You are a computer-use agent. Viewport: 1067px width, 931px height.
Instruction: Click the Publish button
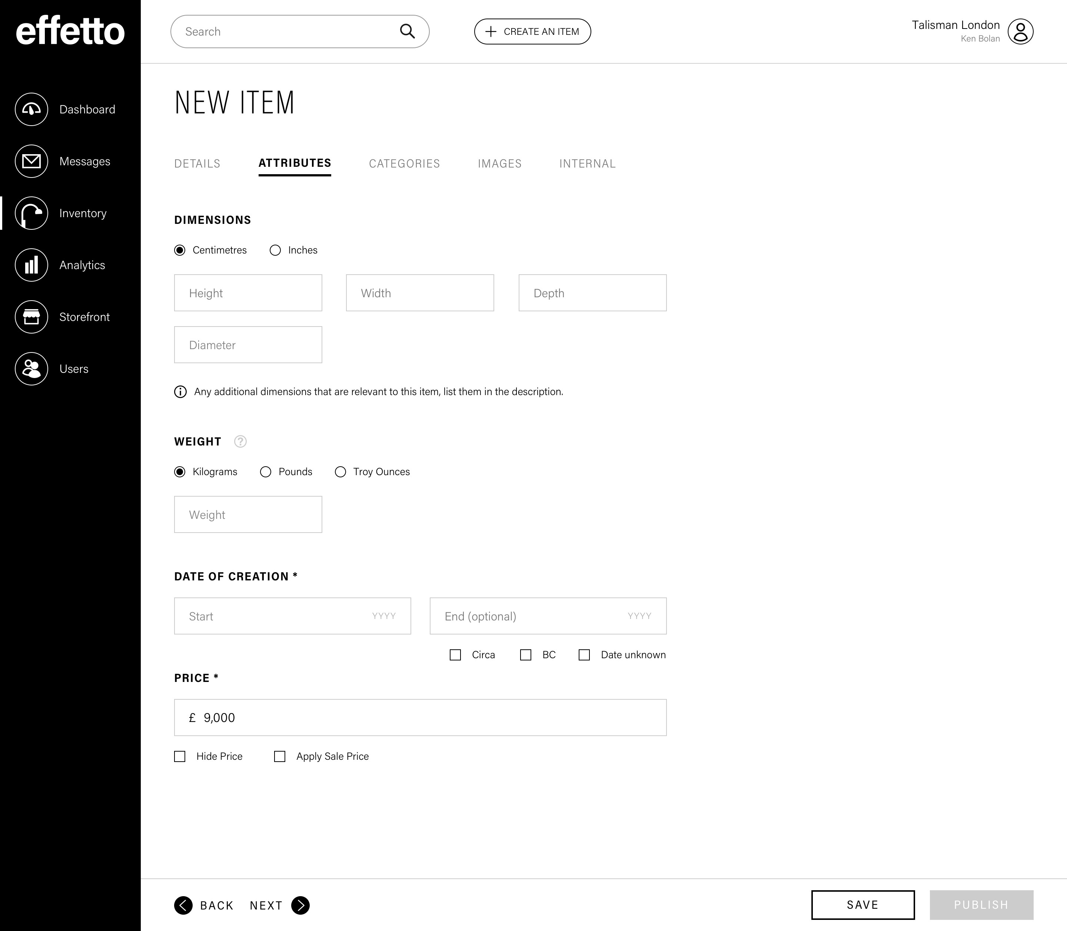[x=982, y=905]
